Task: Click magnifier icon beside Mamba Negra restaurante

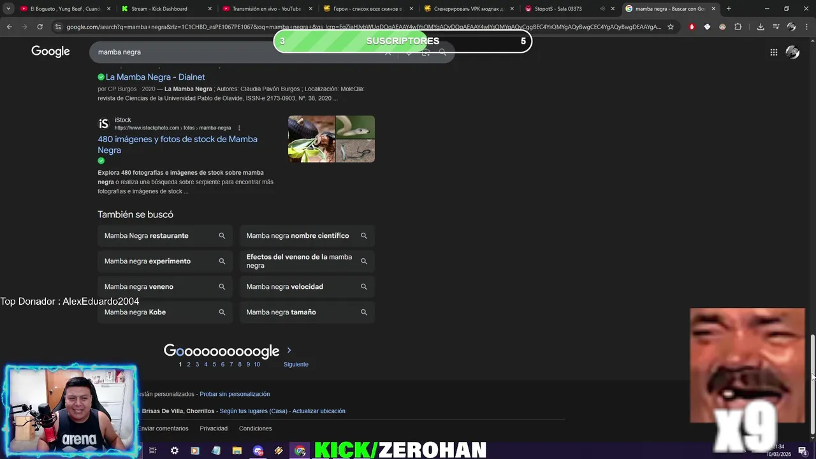Action: 222,236
